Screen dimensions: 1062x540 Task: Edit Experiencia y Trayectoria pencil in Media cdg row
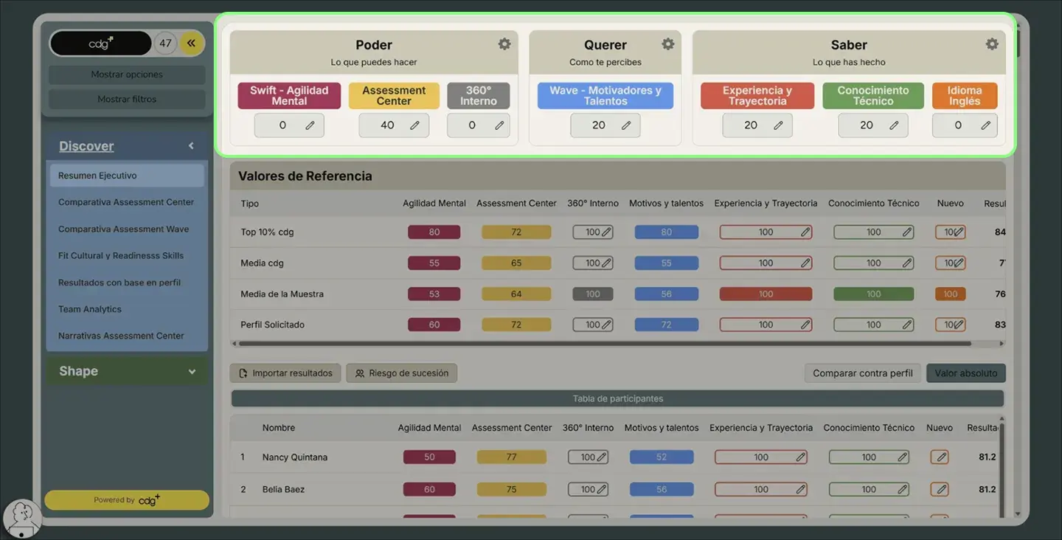(x=805, y=263)
